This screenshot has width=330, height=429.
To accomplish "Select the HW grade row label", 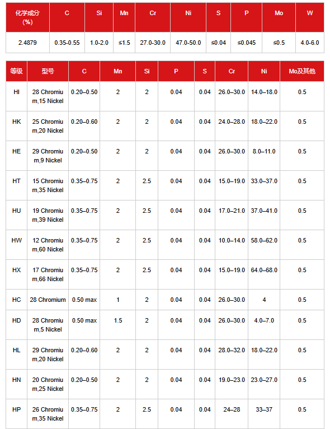I will coord(16,245).
